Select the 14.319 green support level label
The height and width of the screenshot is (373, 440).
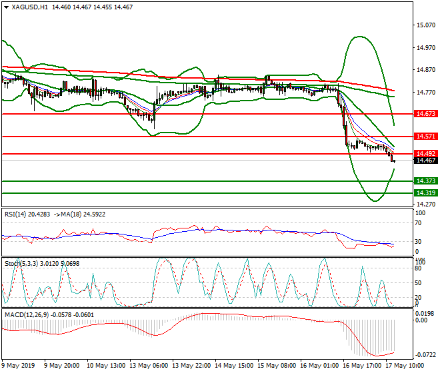tap(426, 193)
